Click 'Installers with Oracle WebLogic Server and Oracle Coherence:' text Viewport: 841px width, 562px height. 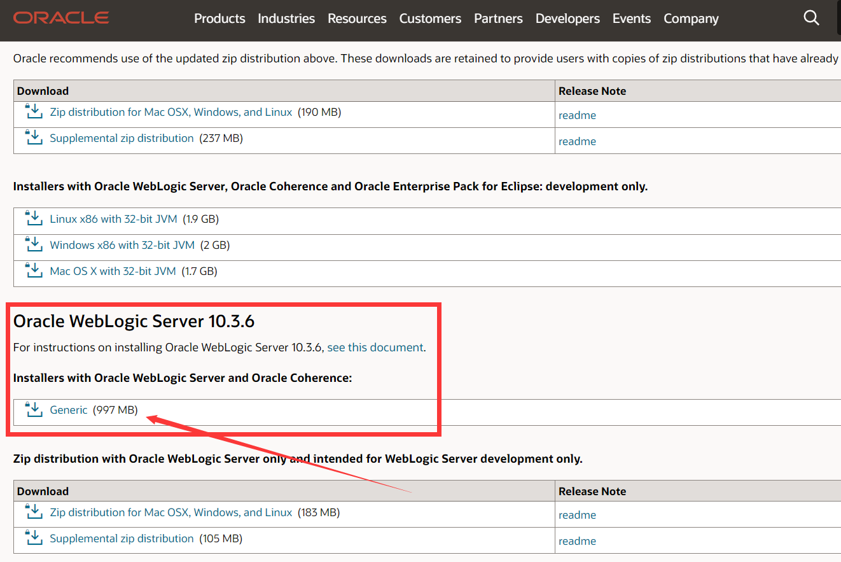tap(183, 378)
